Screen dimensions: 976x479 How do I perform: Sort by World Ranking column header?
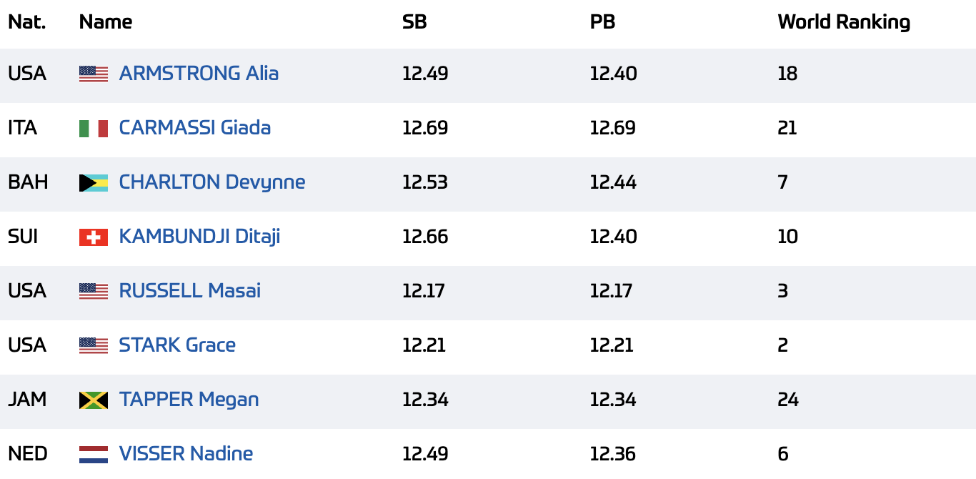pos(844,22)
